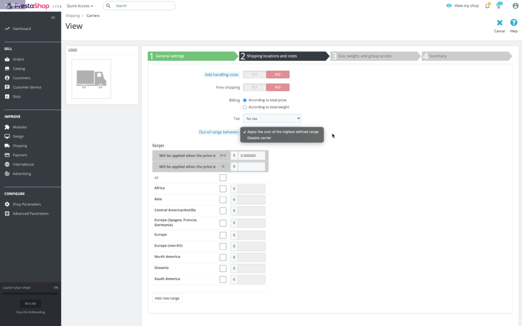
Task: Set Free shipping to NO
Action: 278,87
